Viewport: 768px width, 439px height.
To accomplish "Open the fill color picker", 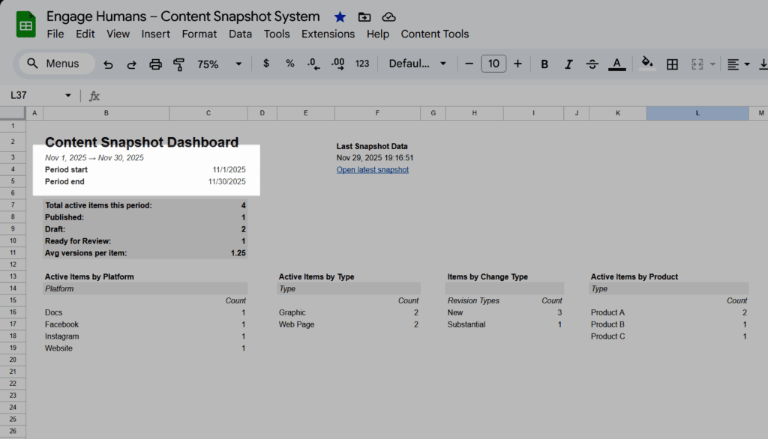I will pos(648,64).
